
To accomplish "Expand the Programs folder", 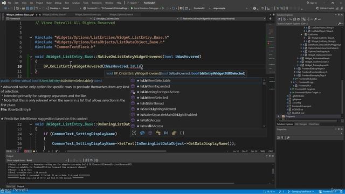I will click(x=279, y=116).
